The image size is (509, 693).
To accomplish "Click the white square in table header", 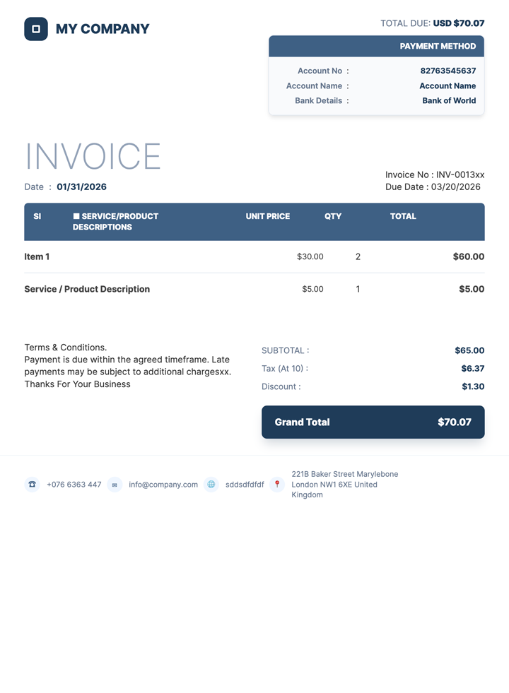I will [76, 216].
